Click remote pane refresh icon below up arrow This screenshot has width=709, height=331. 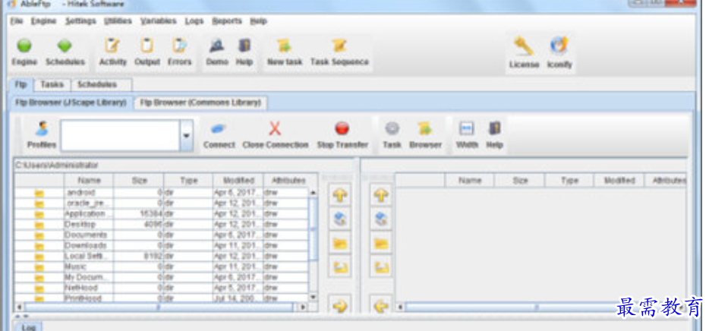[382, 219]
